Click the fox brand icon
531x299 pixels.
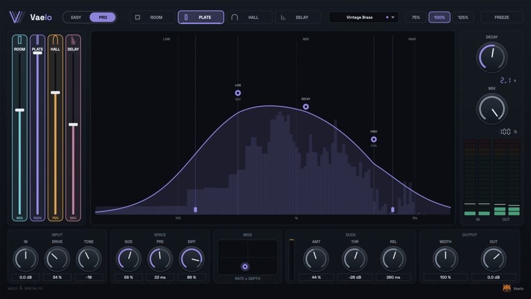pos(507,288)
